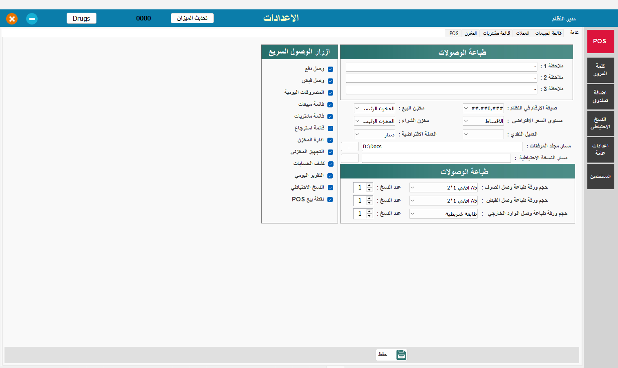
Task: Click the orange X close icon
Action: pos(12,19)
